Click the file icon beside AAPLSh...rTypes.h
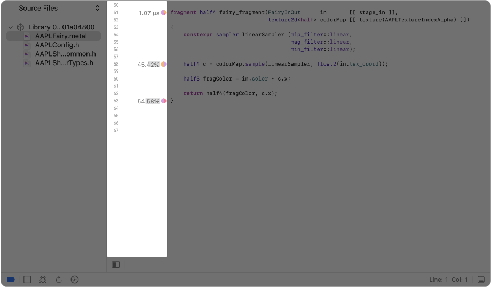This screenshot has height=287, width=491. pyautogui.click(x=27, y=63)
